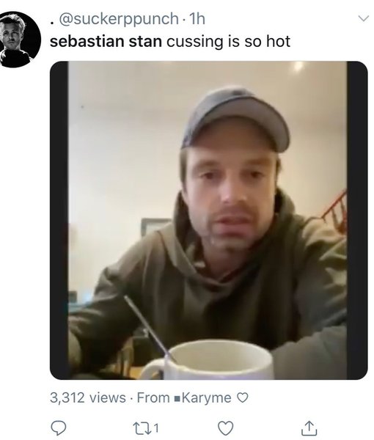Open the share tweet upload icon
Screen dimensions: 374x440
coord(309,428)
